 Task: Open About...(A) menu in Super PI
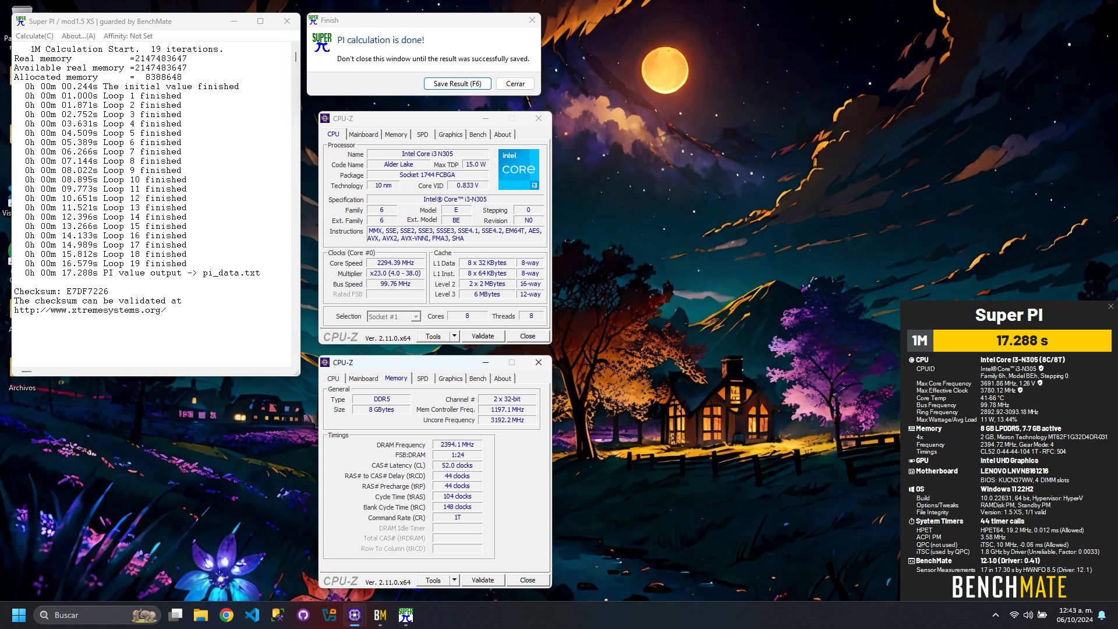pos(79,36)
